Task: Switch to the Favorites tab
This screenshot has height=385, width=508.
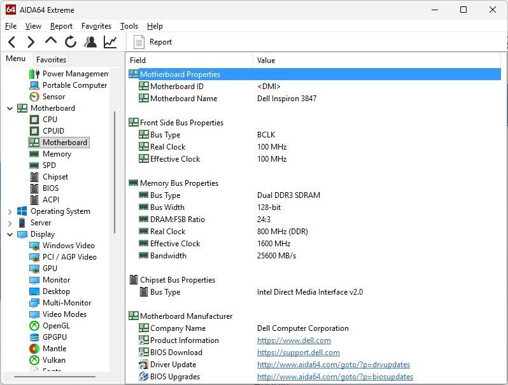Action: [51, 60]
